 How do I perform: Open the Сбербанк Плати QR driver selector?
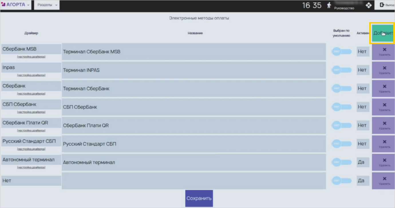[x=31, y=123]
